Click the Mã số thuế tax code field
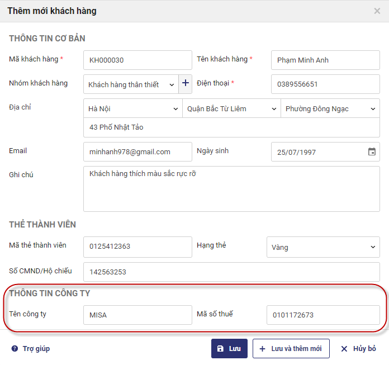This screenshot has height=365, width=389. 322,315
